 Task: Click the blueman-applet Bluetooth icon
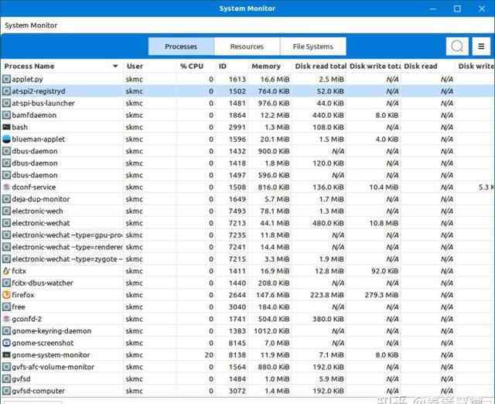click(x=7, y=139)
